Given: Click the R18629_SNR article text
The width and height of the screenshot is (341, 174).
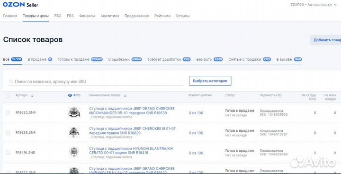Looking at the screenshot, I should pos(26,132).
